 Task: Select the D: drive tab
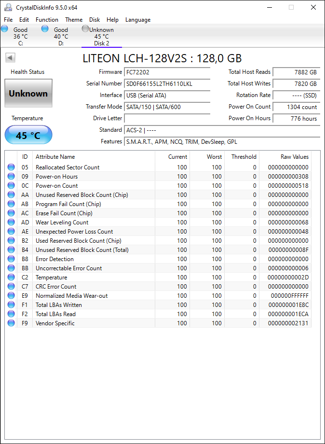coord(61,36)
